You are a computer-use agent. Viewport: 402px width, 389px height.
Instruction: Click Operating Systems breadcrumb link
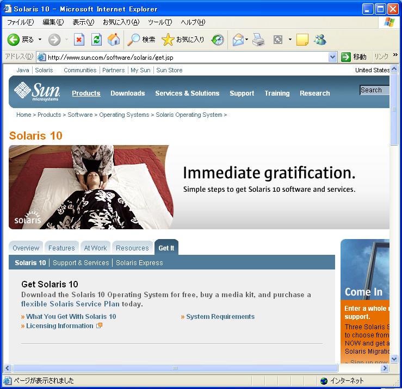click(x=124, y=115)
